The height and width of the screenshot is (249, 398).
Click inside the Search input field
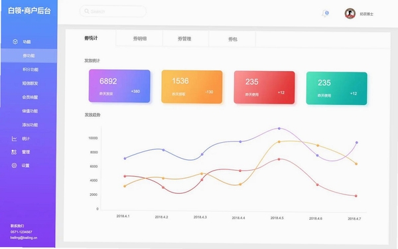pyautogui.click(x=113, y=11)
